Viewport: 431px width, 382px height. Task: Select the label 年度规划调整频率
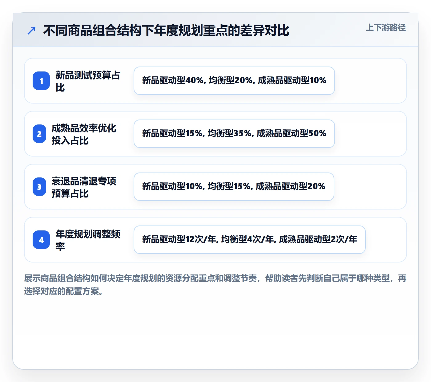[x=88, y=240]
